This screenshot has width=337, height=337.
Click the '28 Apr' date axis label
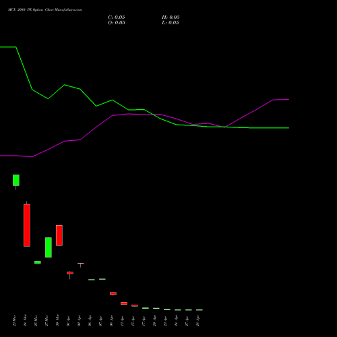pos(197,321)
